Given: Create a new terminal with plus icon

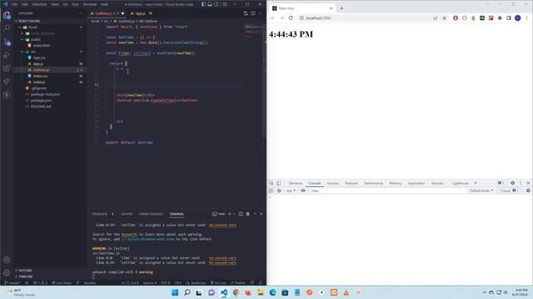Looking at the screenshot, I should point(230,214).
